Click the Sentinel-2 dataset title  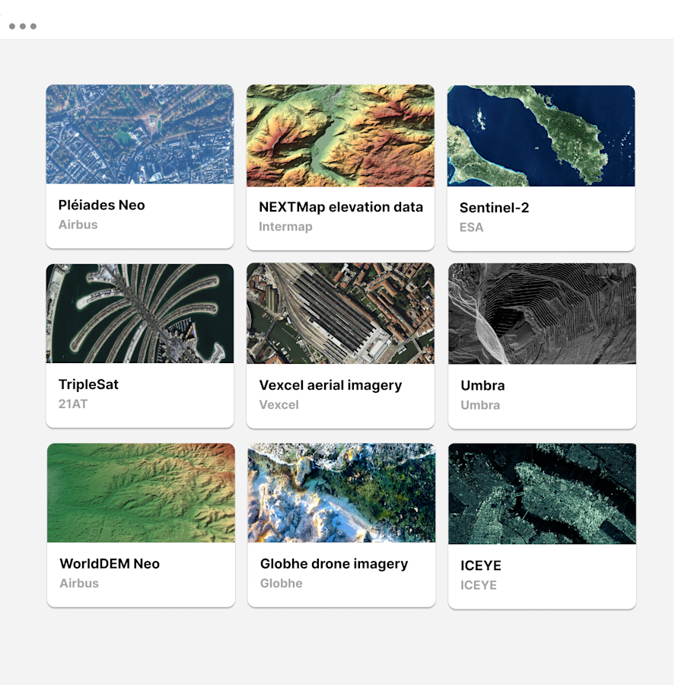tap(492, 207)
